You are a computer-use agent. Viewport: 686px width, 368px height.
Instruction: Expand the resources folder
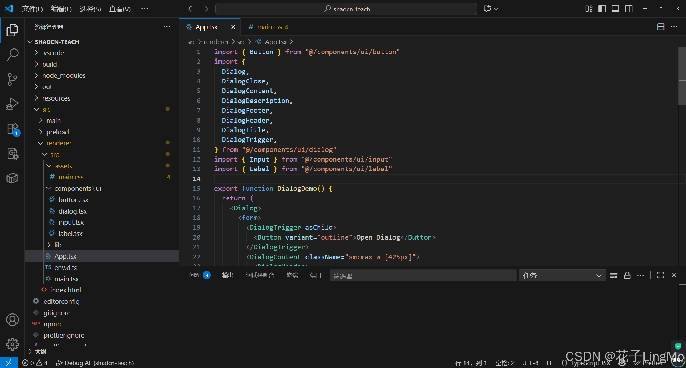(102, 98)
